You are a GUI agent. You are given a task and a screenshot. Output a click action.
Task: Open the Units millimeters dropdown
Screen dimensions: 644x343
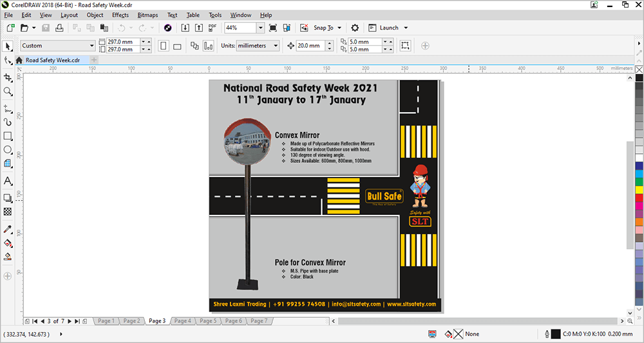(276, 46)
